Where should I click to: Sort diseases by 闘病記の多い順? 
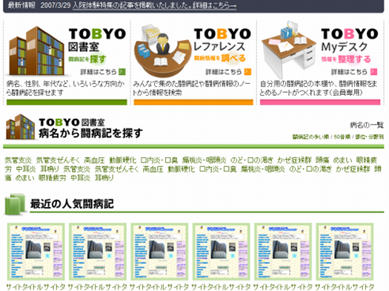click(x=310, y=137)
